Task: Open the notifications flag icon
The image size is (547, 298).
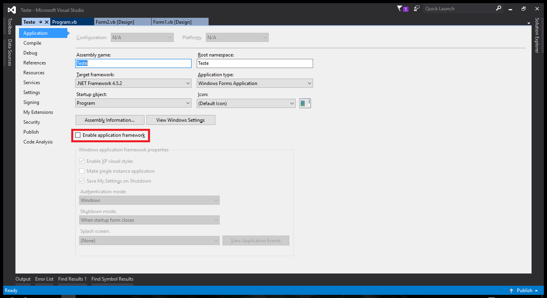Action: pyautogui.click(x=400, y=8)
